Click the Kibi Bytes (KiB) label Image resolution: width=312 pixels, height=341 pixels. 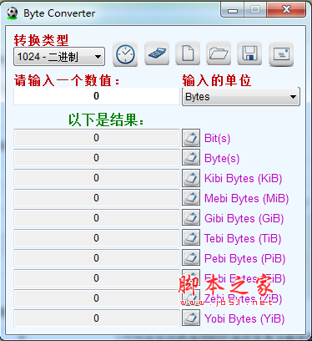244,179
